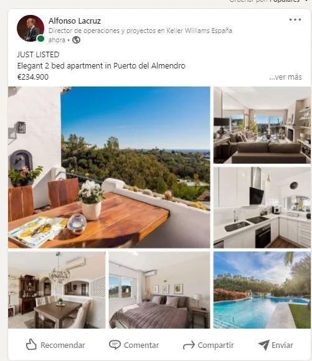Viewport: 312px width, 361px height.
Task: Open the three-dot post options menu
Action: (x=295, y=20)
